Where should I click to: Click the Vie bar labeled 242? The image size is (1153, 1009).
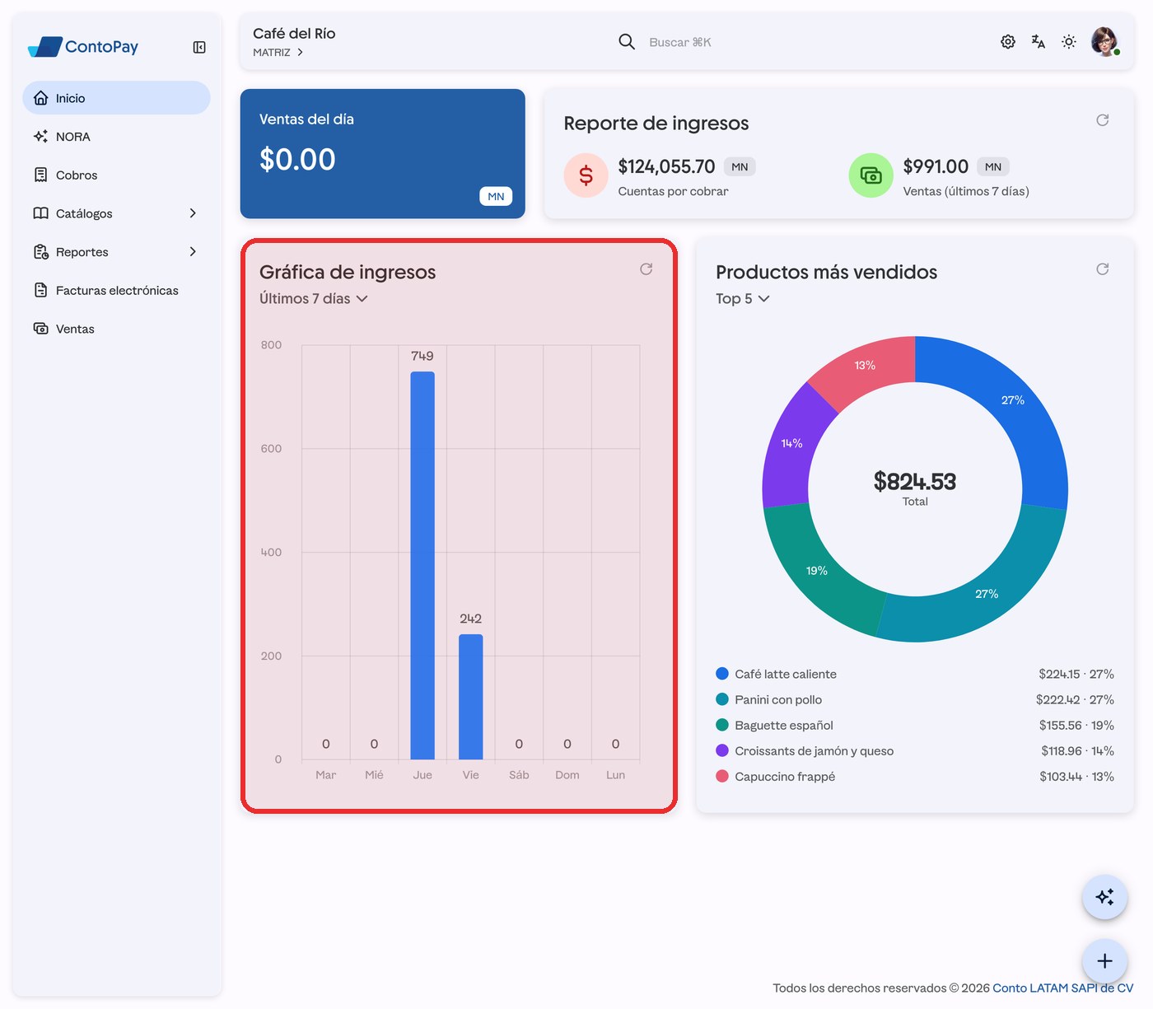click(x=471, y=697)
